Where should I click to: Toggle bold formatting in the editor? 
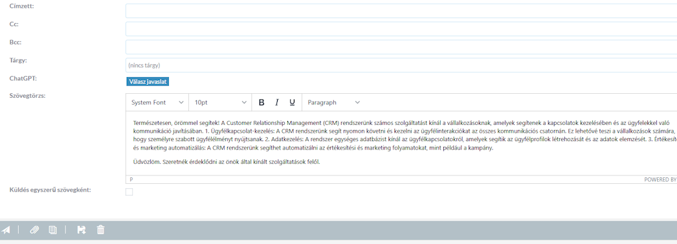[x=261, y=102]
